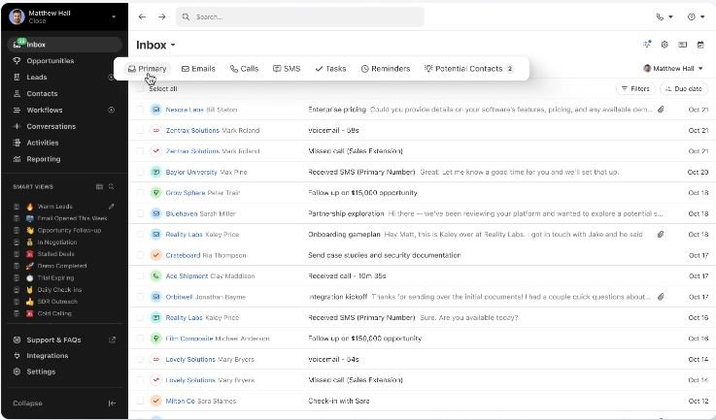Open Conversations in the sidebar
The height and width of the screenshot is (420, 716).
coord(51,126)
